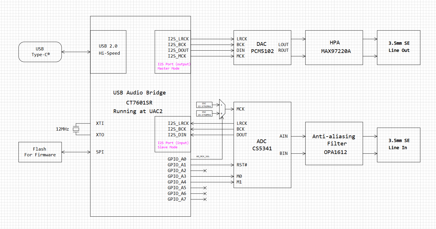Viewport: 436px width, 229px height.
Task: Select the no-connect X on GPIO_A7
Action: coord(205,199)
